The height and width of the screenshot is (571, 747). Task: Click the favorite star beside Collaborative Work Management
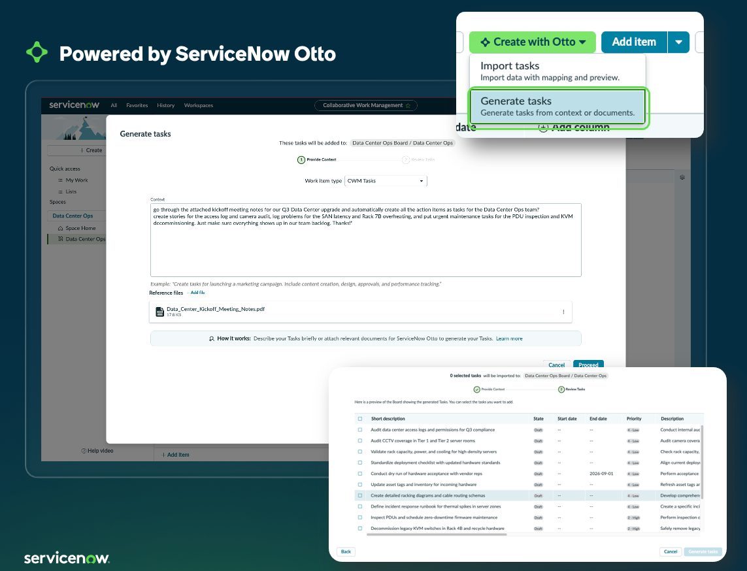pos(408,105)
